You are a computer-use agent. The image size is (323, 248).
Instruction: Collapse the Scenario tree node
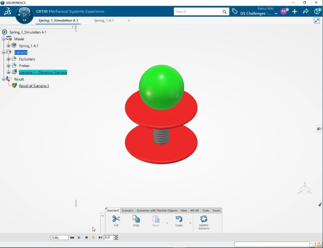(x=3, y=52)
